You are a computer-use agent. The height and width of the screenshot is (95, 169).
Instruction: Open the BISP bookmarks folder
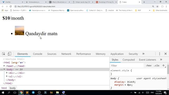tap(138, 10)
